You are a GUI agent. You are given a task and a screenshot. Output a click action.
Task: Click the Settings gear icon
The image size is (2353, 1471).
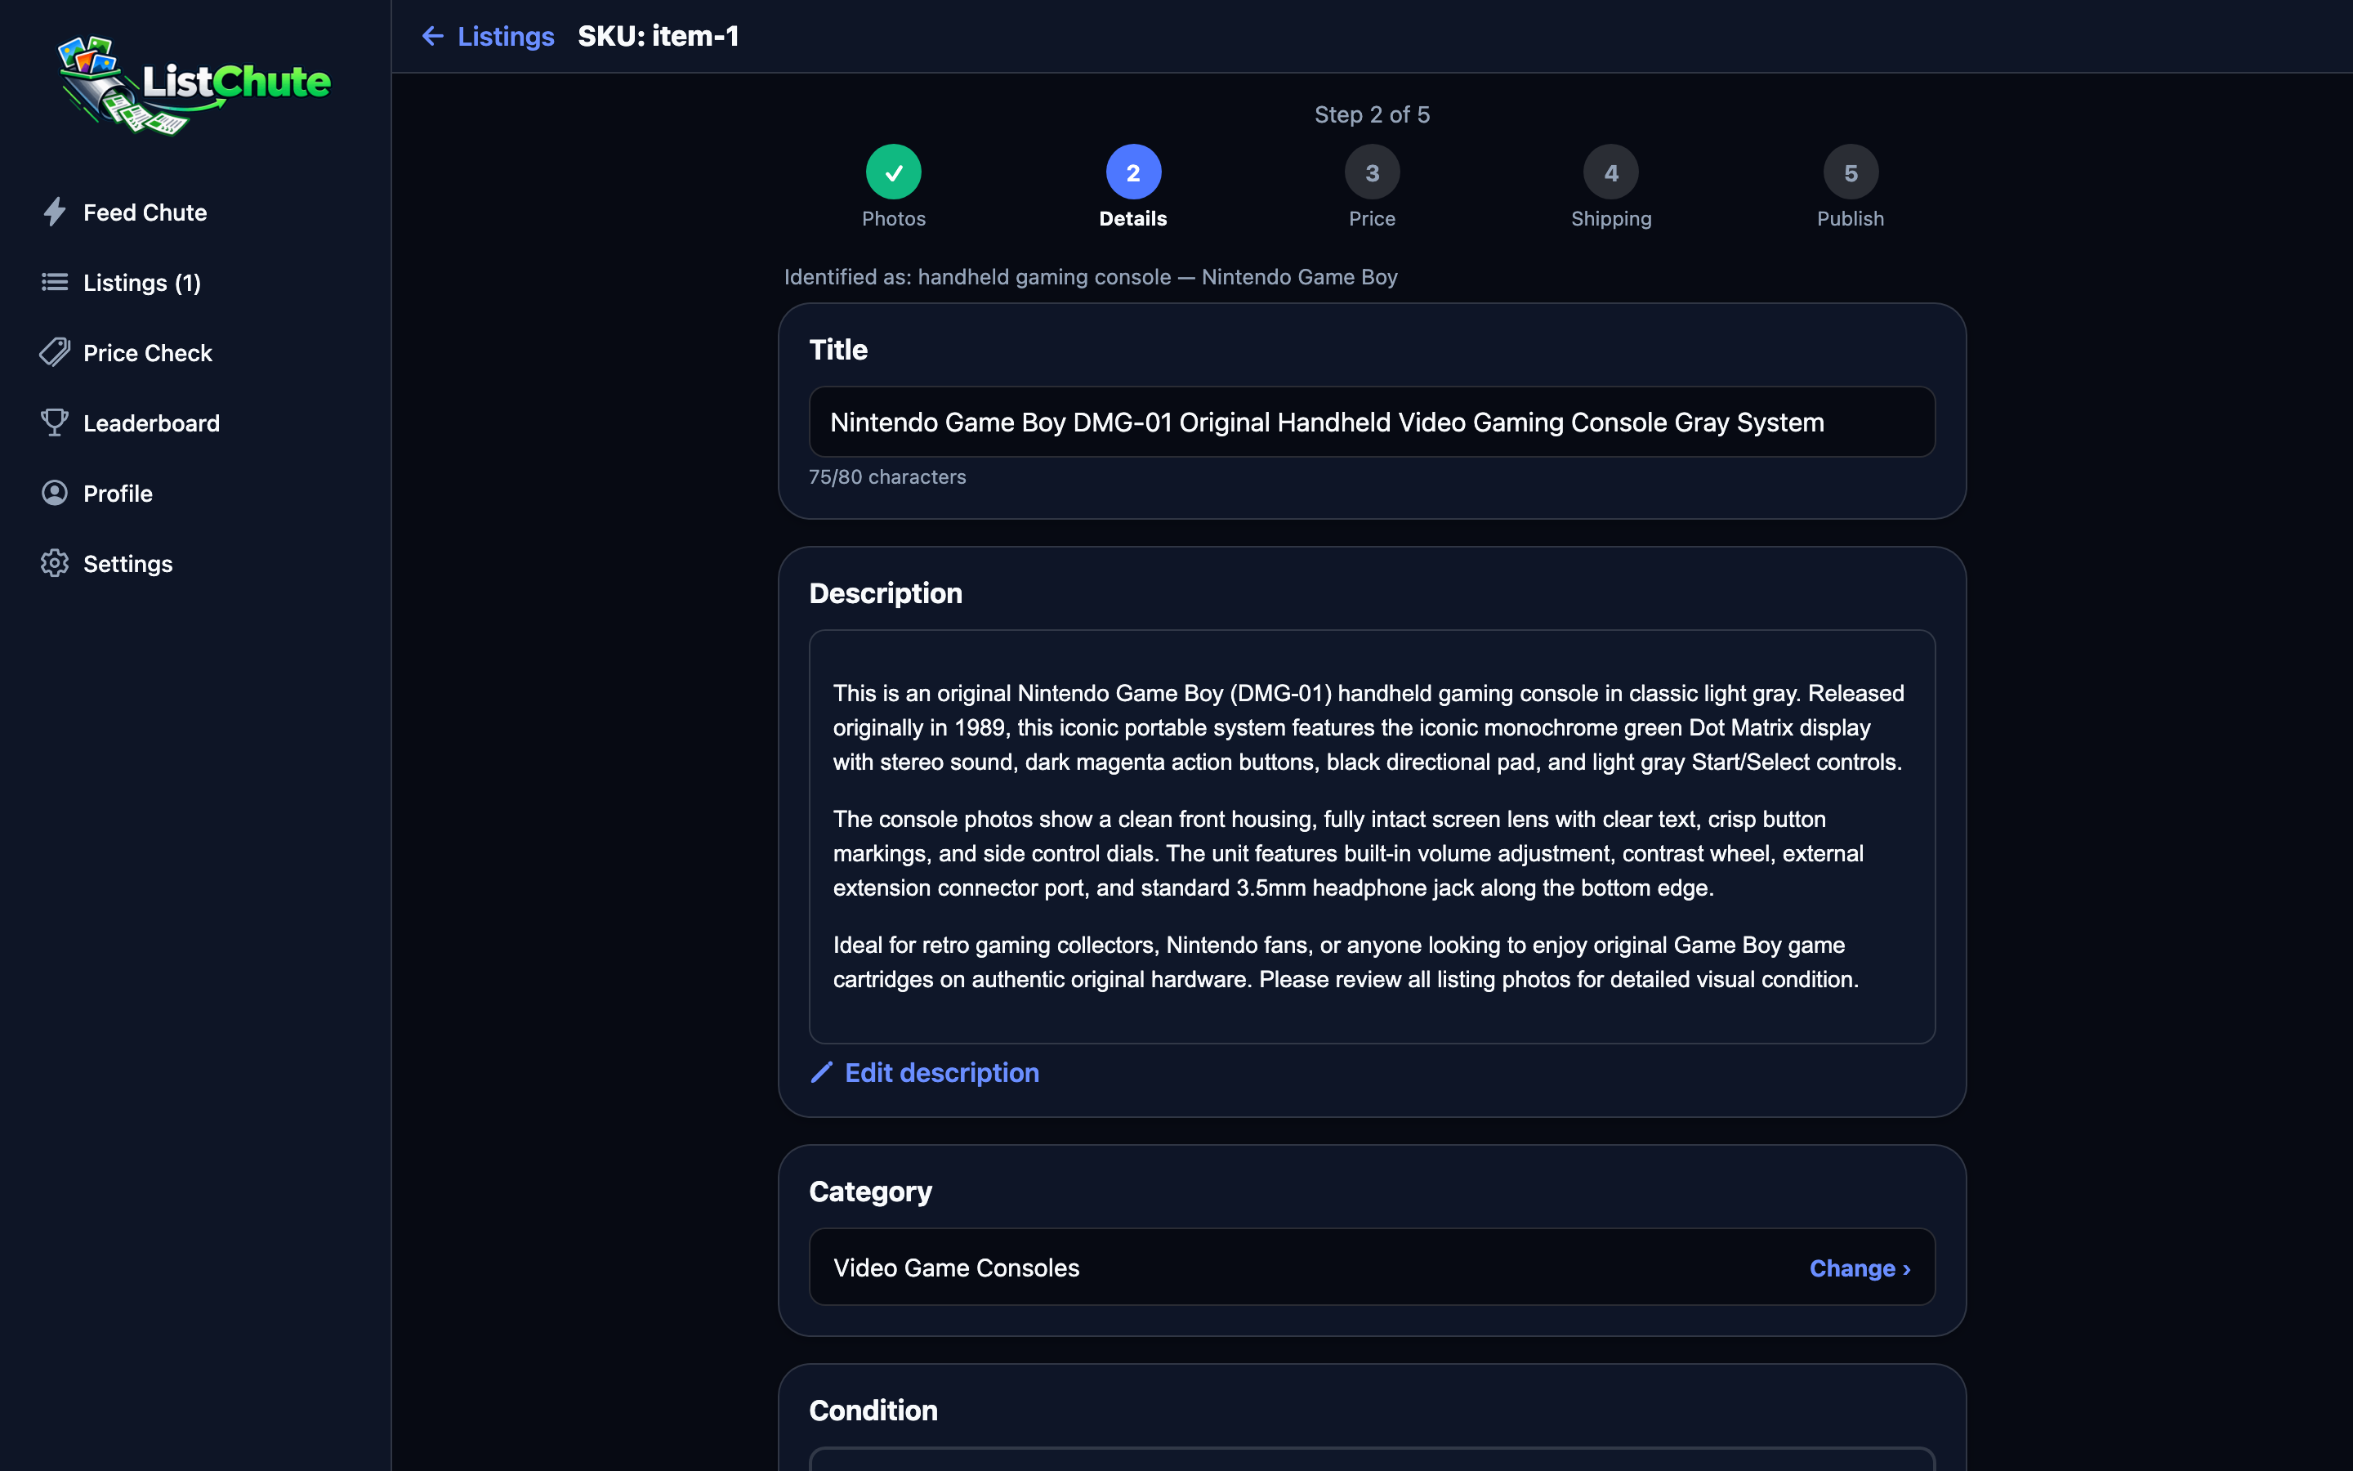click(x=55, y=562)
